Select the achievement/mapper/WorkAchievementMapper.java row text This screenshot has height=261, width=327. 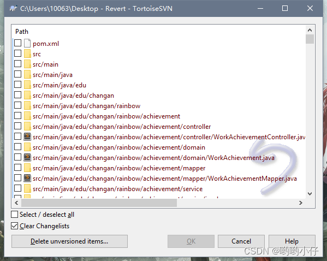pos(165,179)
